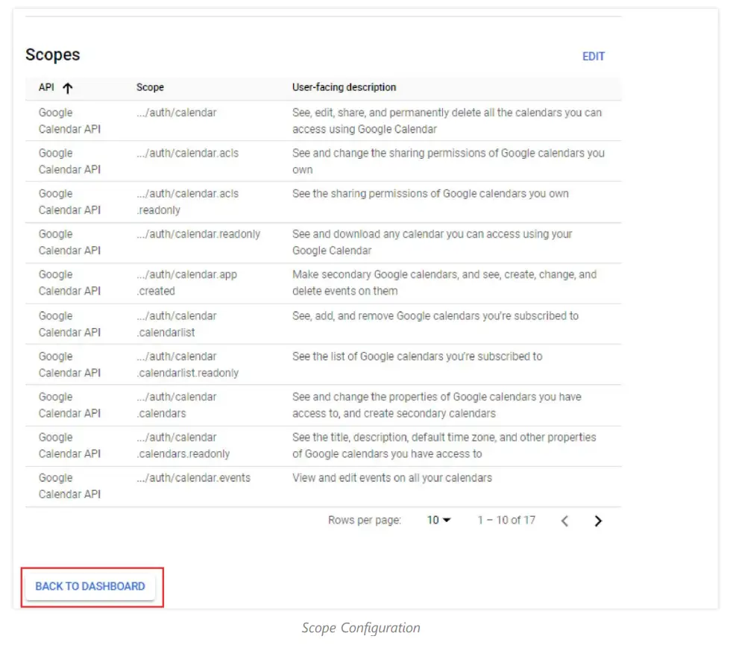
Task: Click 'View and edit events on all your calendars'
Action: (392, 478)
